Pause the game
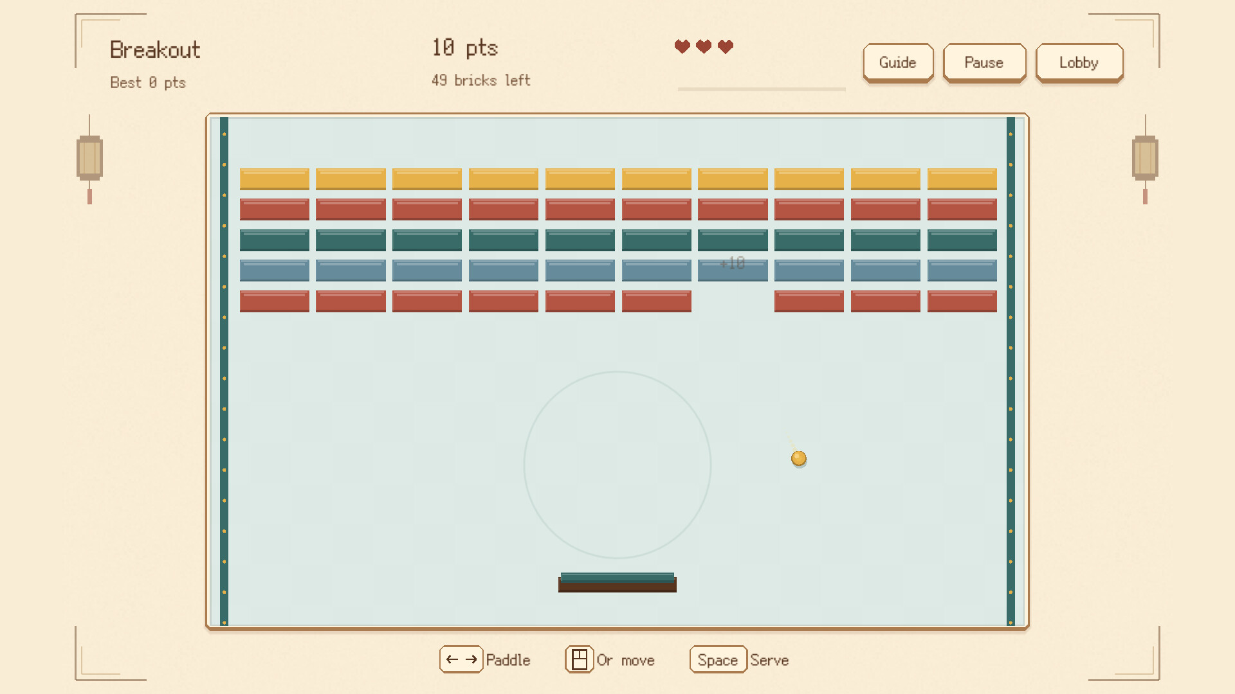1235x694 pixels. (984, 63)
